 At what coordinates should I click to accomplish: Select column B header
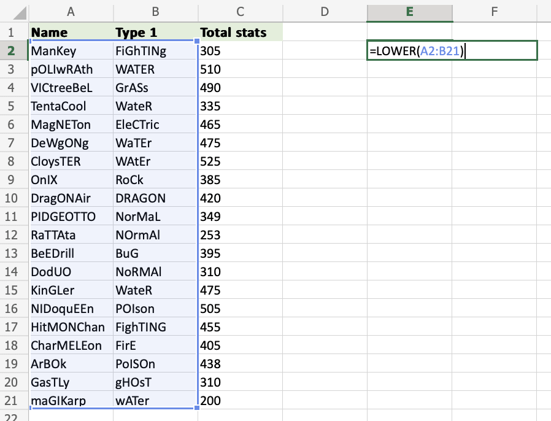click(155, 11)
